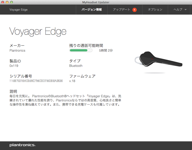The width and height of the screenshot is (192, 150).
Task: Click the description paragraph text
Action: (65, 100)
